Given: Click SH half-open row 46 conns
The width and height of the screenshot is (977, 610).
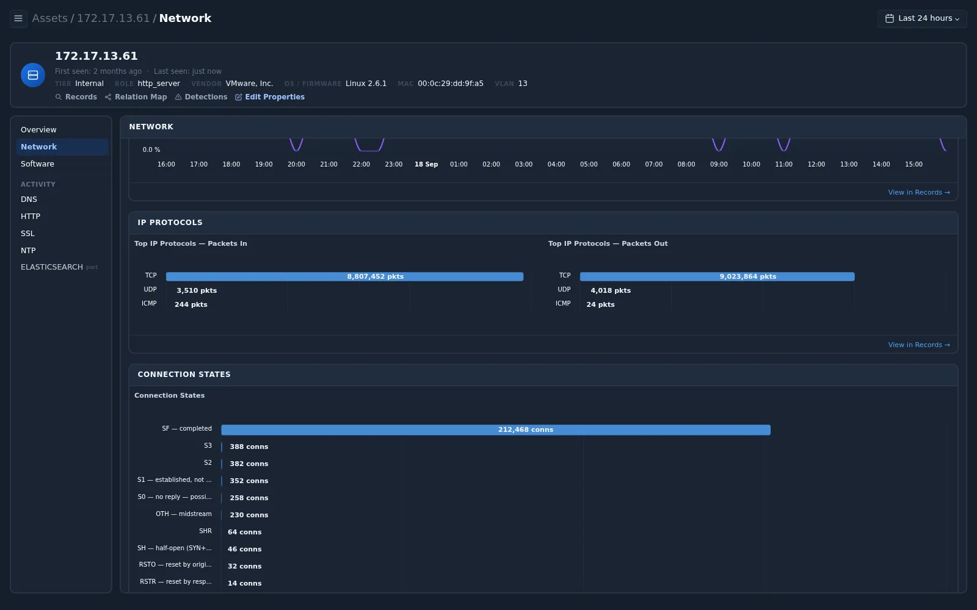Looking at the screenshot, I should pyautogui.click(x=245, y=549).
